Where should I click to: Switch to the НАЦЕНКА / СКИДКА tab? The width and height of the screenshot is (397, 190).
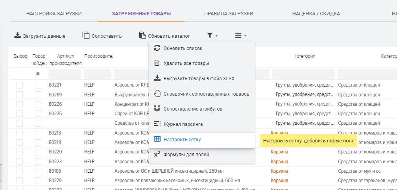pos(316,14)
